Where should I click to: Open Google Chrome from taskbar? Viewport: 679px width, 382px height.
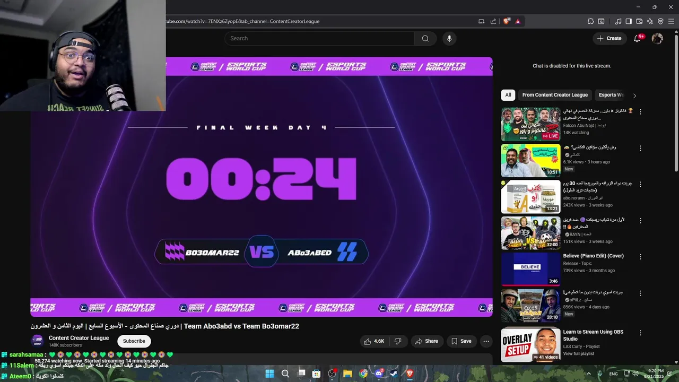(x=363, y=374)
